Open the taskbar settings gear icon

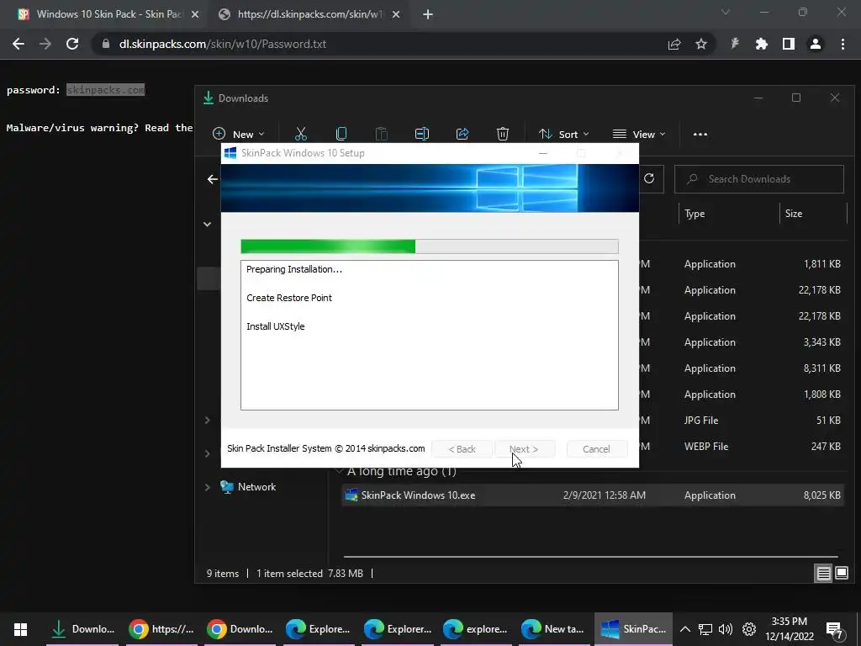pyautogui.click(x=749, y=629)
